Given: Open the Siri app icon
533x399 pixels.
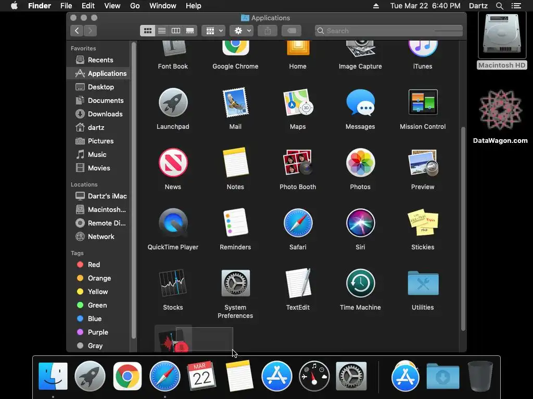Looking at the screenshot, I should click(360, 223).
